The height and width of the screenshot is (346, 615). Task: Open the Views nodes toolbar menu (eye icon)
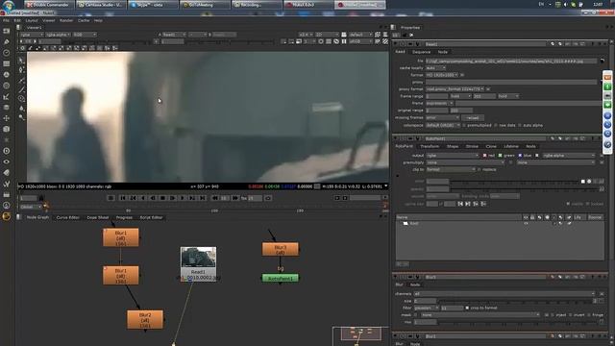pos(7,161)
